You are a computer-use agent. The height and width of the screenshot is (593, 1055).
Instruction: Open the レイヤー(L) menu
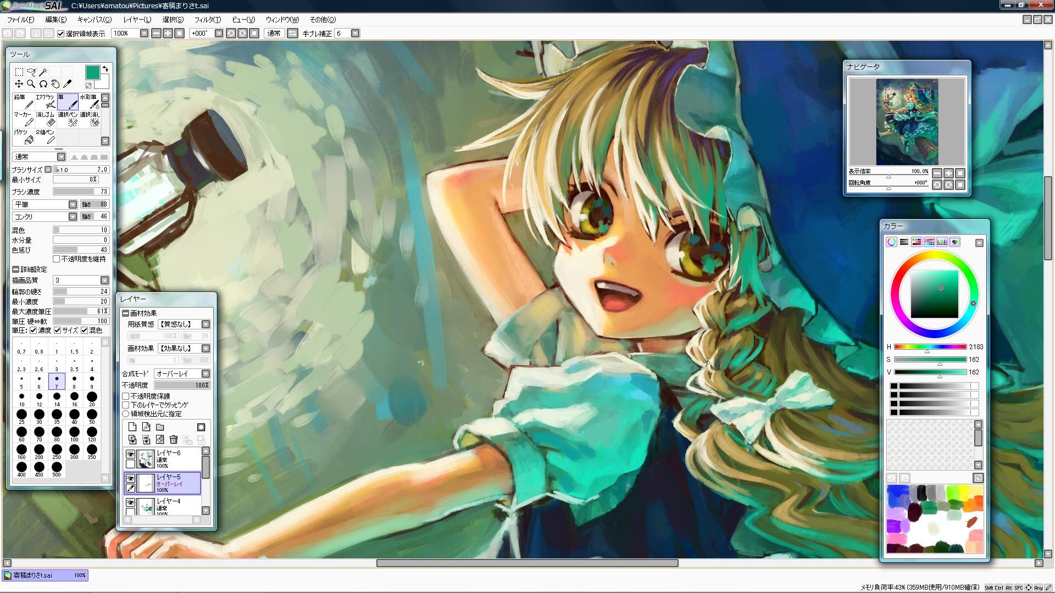tap(137, 19)
